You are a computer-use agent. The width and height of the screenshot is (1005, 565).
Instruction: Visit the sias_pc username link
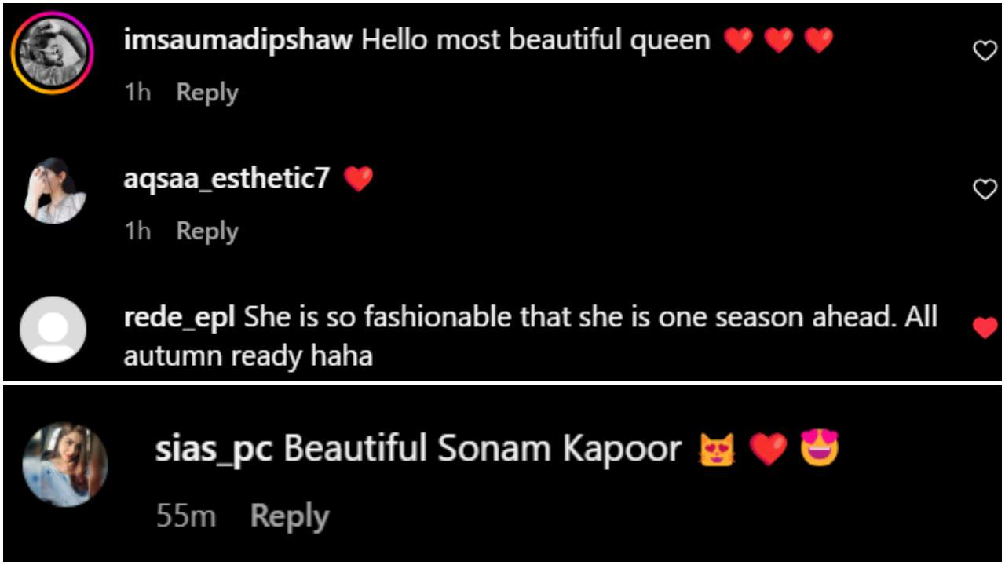point(214,450)
